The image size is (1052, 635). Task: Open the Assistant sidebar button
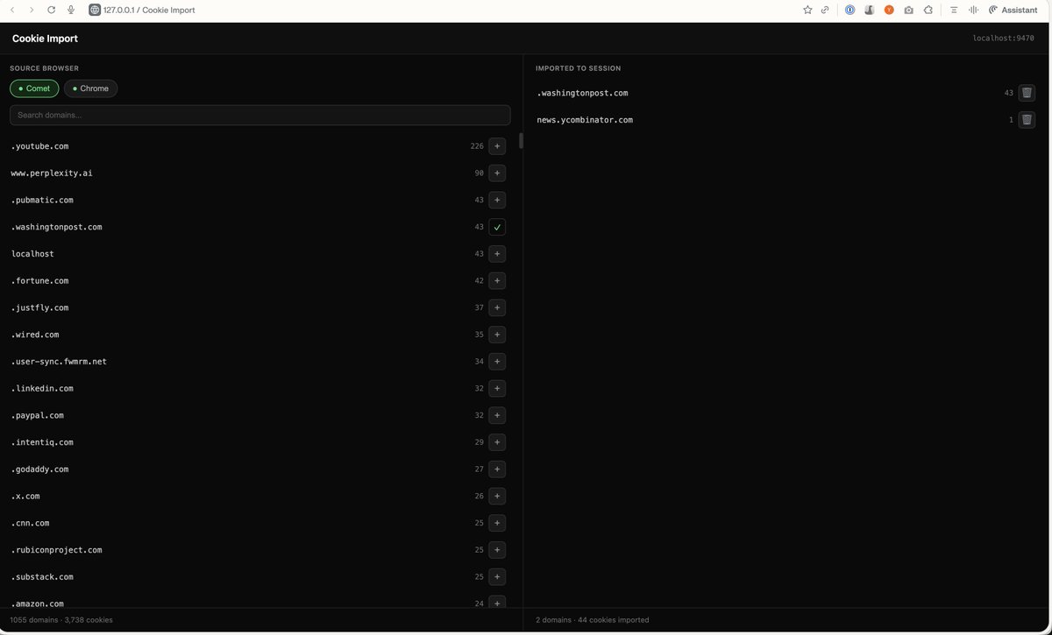1013,10
